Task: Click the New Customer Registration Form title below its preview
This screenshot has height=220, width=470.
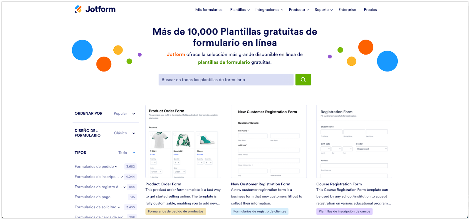Action: [261, 184]
